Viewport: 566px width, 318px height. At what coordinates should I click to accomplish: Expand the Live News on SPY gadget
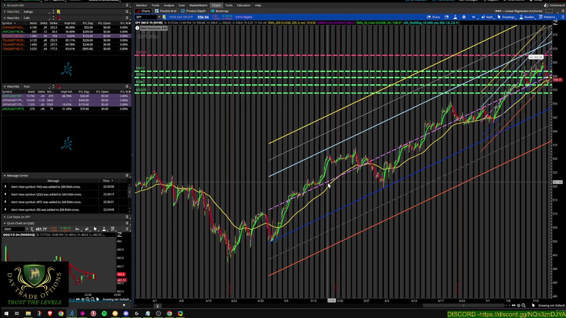tap(4, 217)
